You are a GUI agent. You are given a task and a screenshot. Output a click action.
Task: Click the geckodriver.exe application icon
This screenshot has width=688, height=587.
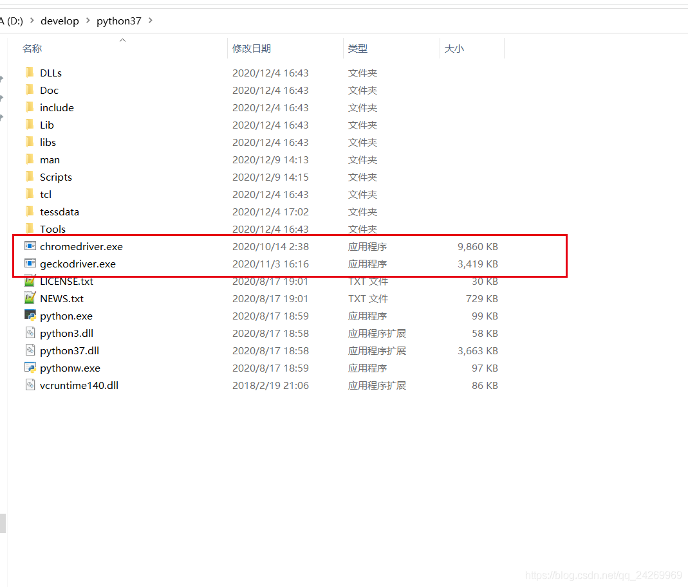coord(30,264)
